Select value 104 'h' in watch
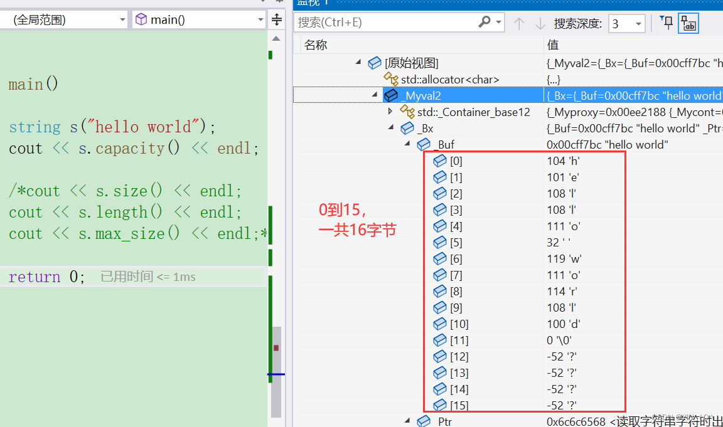Viewport: 723px width, 427px height. click(x=563, y=161)
